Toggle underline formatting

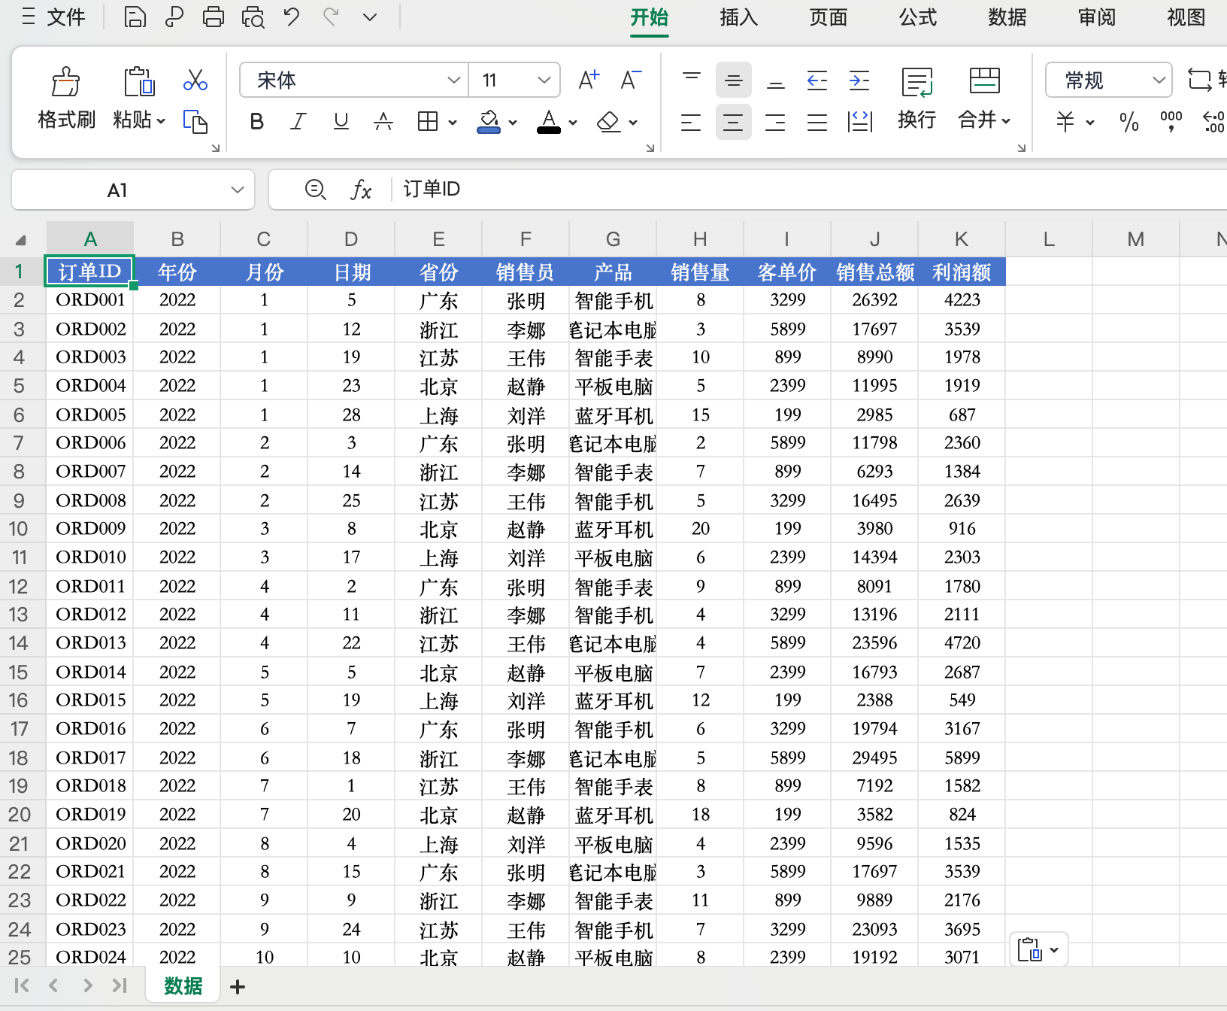pos(341,121)
